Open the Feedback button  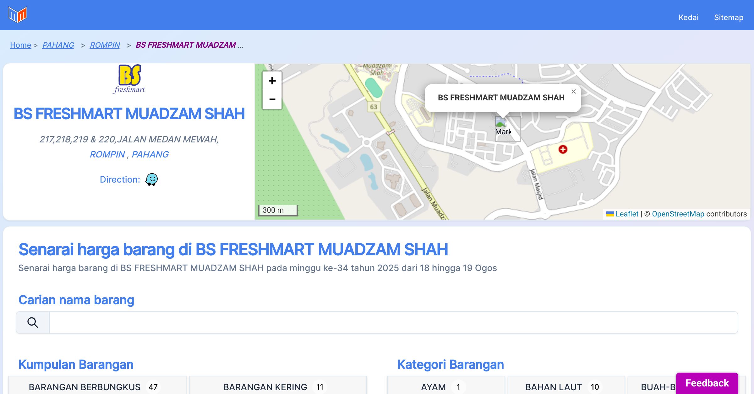707,383
